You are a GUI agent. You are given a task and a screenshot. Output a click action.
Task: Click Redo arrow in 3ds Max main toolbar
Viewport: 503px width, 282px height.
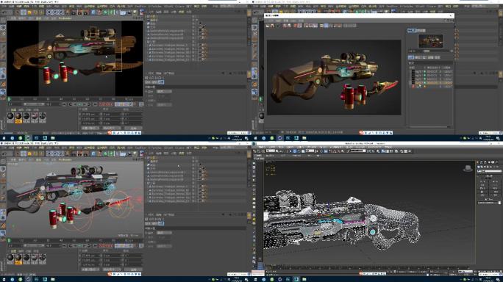click(259, 151)
